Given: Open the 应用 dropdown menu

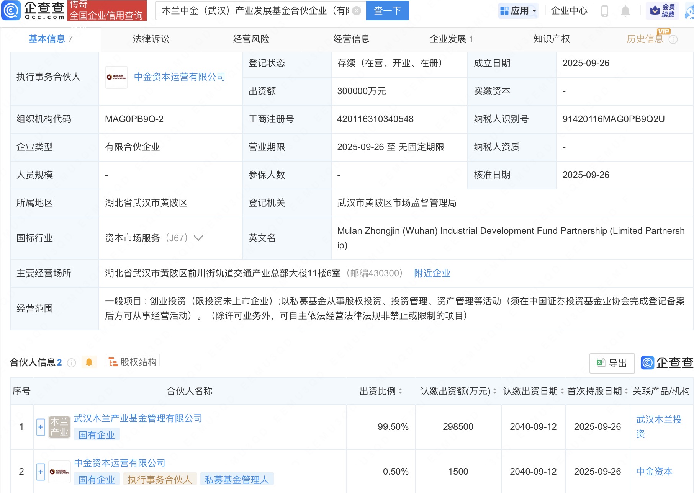Looking at the screenshot, I should coord(519,11).
